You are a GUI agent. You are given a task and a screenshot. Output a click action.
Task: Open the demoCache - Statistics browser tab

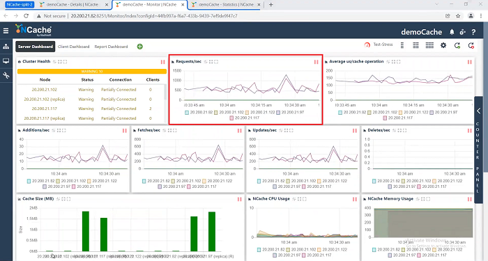(x=226, y=5)
